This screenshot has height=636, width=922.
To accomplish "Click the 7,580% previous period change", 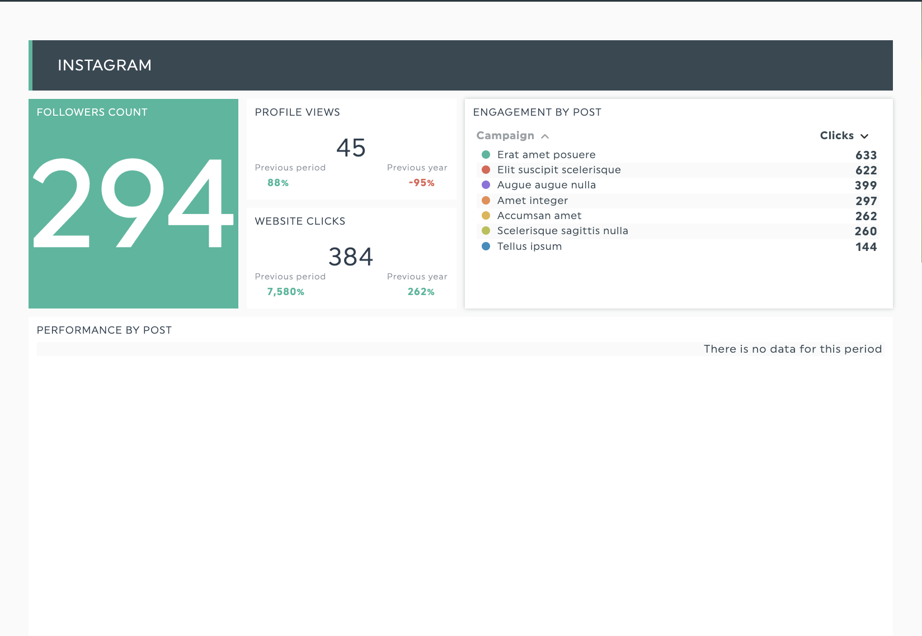I will coord(286,292).
